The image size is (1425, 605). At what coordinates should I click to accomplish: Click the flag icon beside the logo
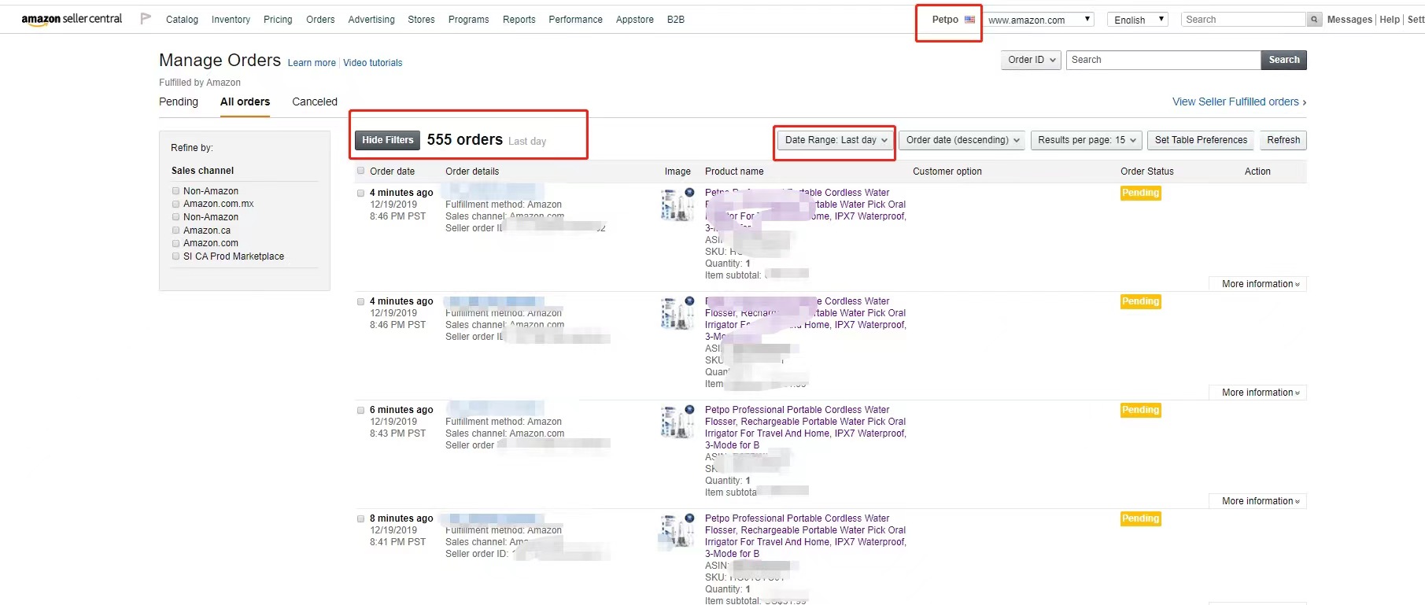[146, 18]
